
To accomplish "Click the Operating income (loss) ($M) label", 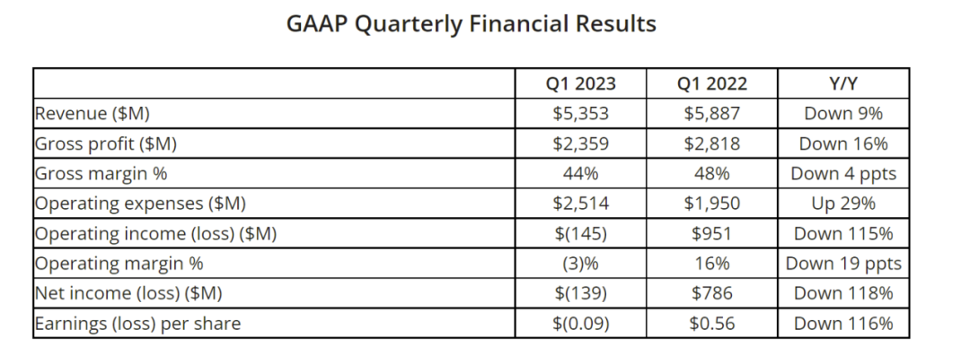I will click(x=154, y=234).
